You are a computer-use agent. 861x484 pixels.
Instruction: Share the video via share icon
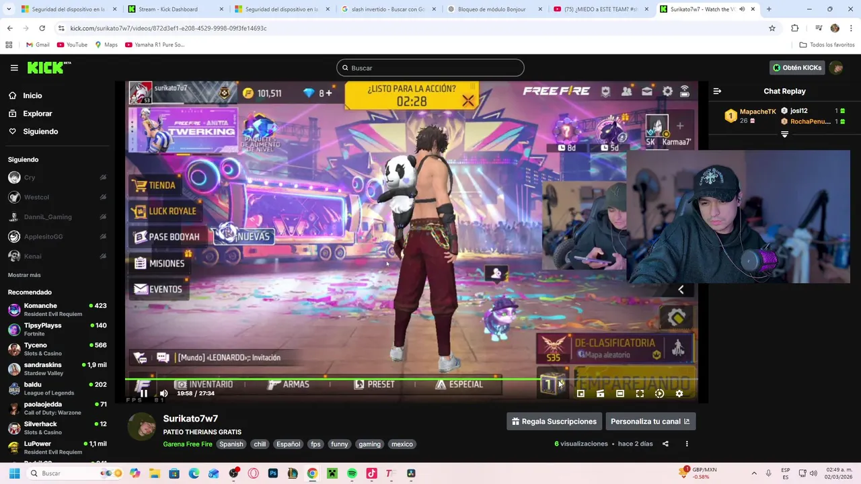coord(665,444)
